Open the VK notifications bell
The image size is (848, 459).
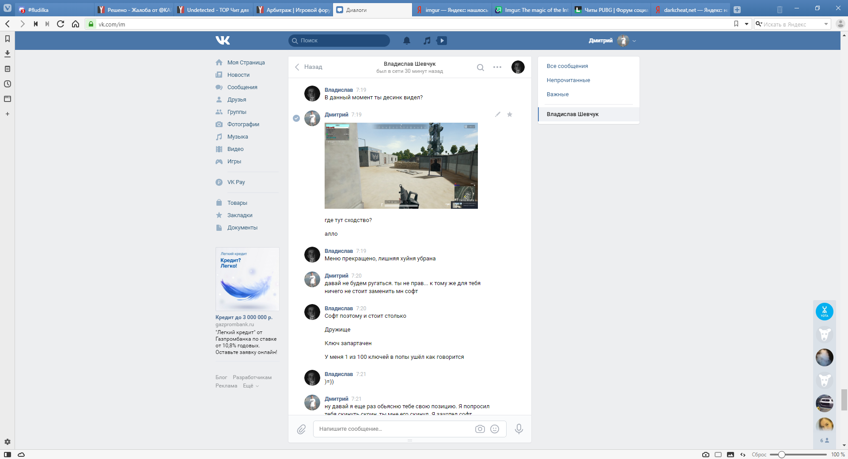pyautogui.click(x=406, y=41)
